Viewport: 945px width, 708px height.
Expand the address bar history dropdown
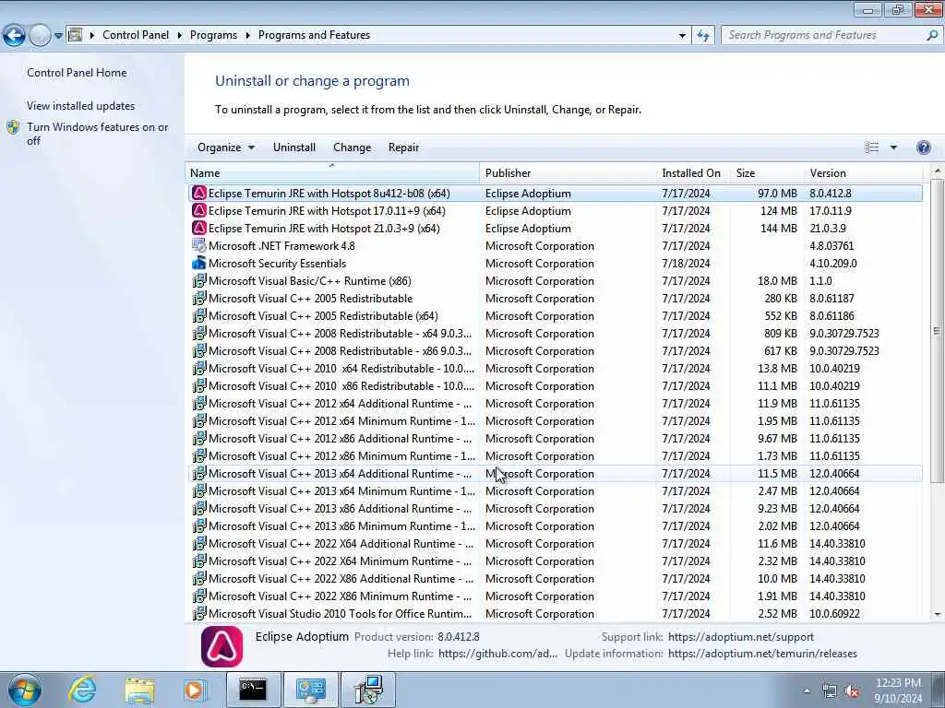(x=682, y=36)
